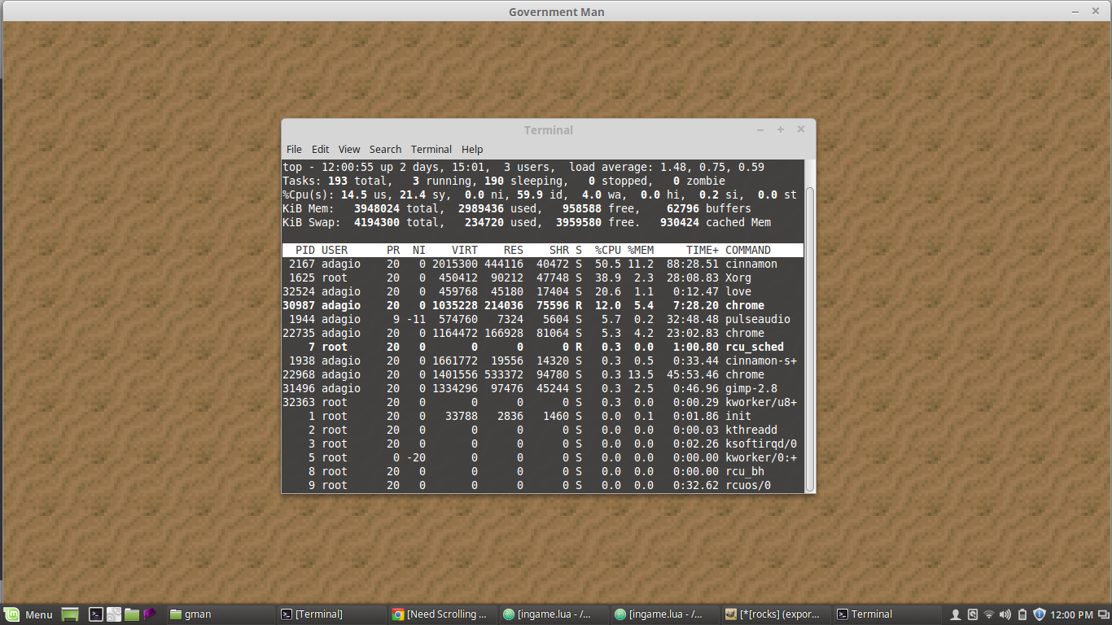The height and width of the screenshot is (625, 1112).
Task: Launch the purple app icon in panel
Action: 150,614
